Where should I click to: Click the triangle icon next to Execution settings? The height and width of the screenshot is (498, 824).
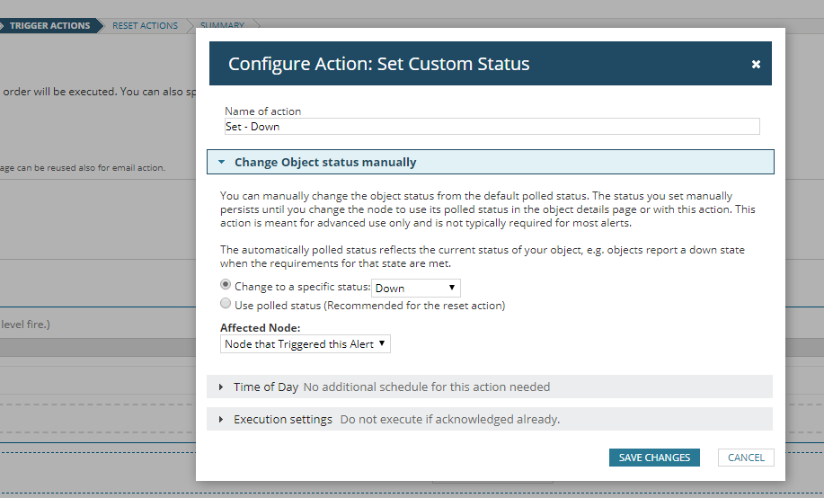click(221, 420)
